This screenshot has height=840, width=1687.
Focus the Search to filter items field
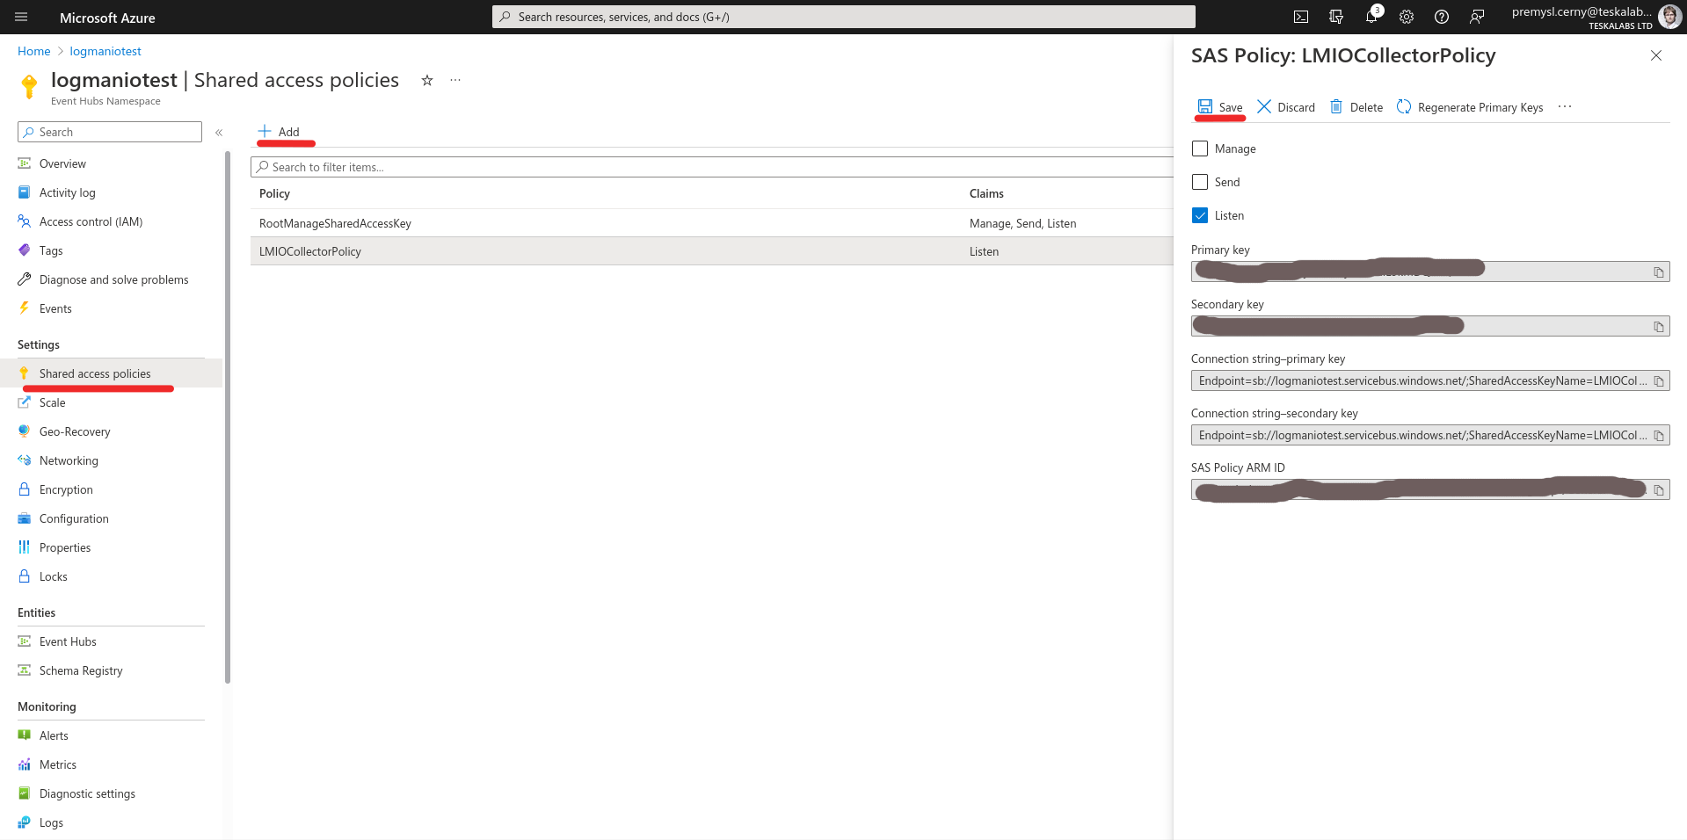[x=712, y=167]
